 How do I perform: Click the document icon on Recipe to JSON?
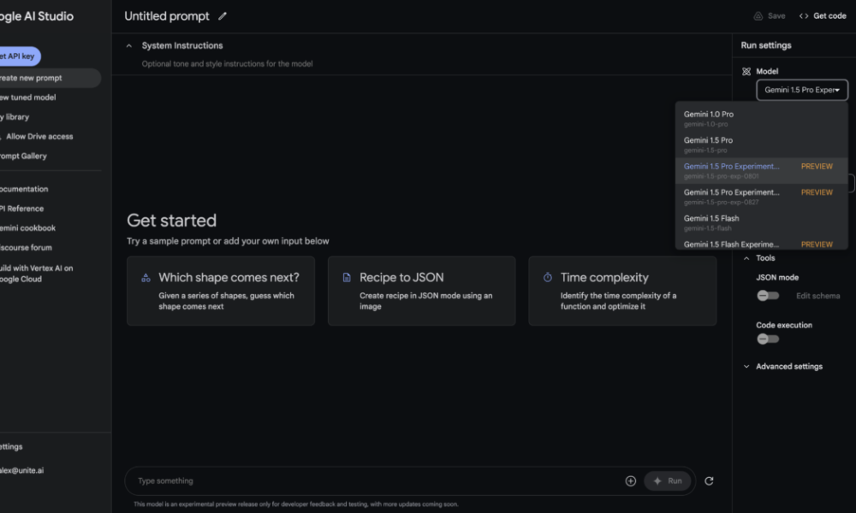[x=347, y=278]
